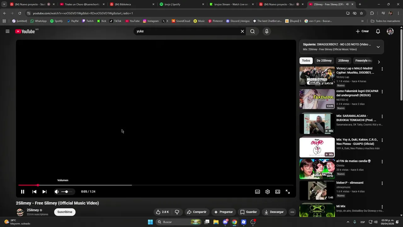The width and height of the screenshot is (403, 227).
Task: Open a new browser tab
Action: 360,4
